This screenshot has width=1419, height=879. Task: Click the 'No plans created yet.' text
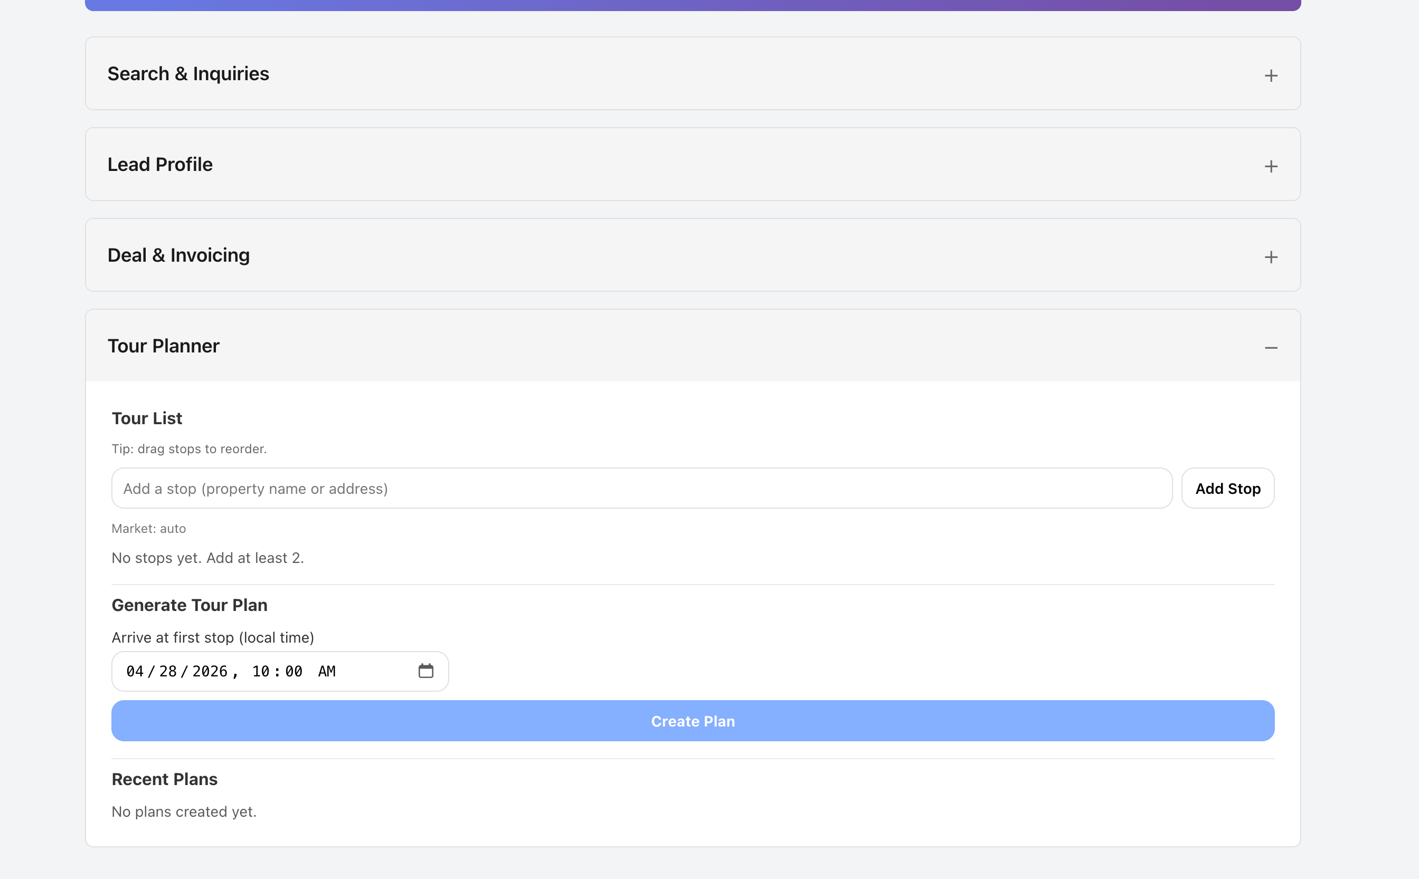pos(184,811)
